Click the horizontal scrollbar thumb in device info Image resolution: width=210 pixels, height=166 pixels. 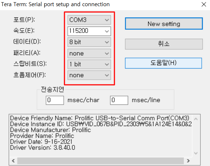(x=100, y=161)
